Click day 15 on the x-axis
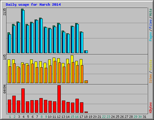Image resolution: width=154 pixels, height=120 pixels. [72, 117]
